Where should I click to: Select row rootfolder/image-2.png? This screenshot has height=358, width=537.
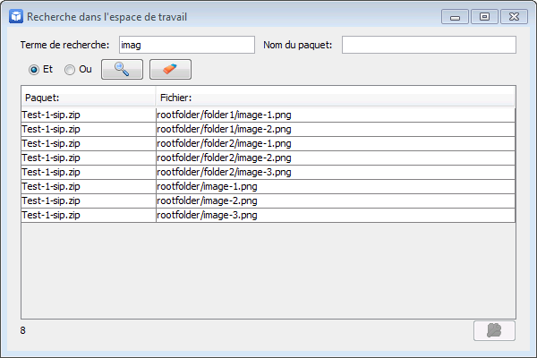coord(268,201)
